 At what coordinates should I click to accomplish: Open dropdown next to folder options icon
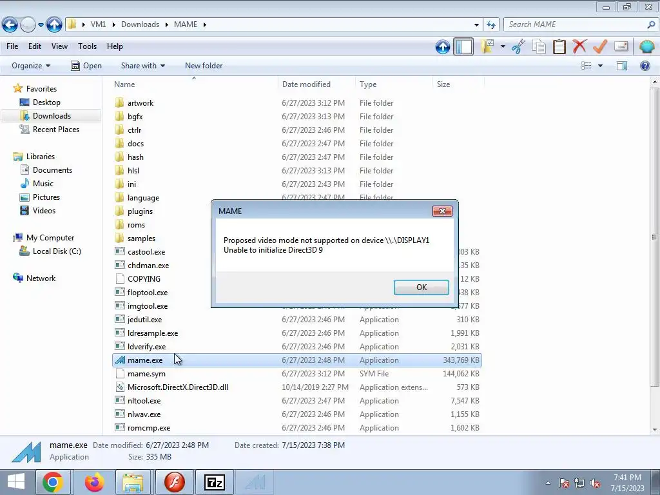click(x=503, y=46)
